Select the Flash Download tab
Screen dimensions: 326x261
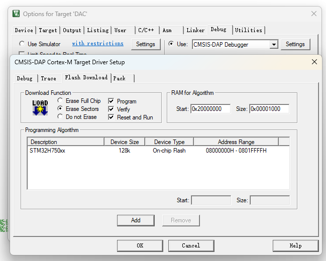click(86, 77)
